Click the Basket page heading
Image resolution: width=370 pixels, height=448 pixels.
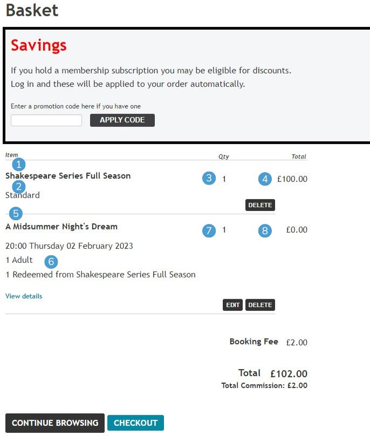[31, 11]
